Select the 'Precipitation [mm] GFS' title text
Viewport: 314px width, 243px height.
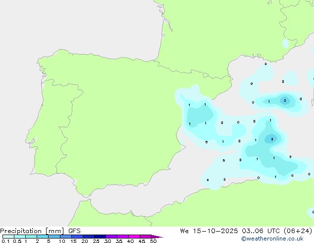tap(40, 231)
